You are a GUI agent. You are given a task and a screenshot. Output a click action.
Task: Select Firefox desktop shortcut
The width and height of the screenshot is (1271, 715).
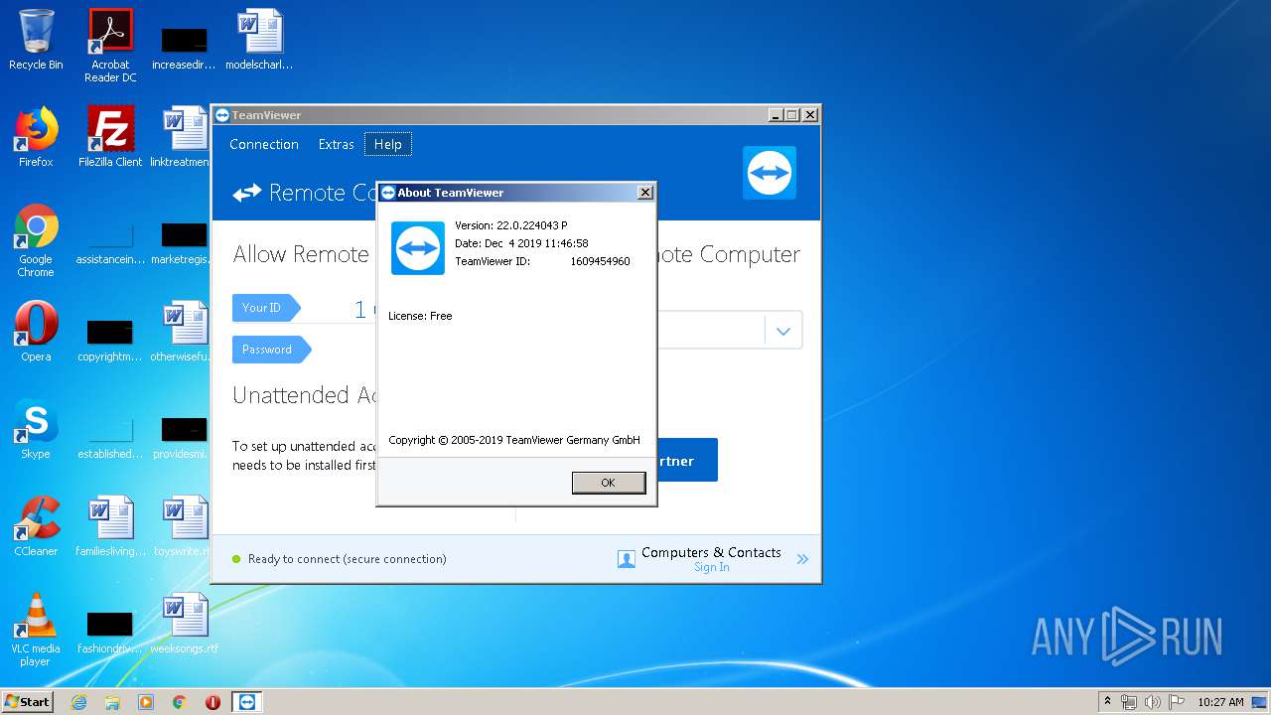tap(36, 136)
